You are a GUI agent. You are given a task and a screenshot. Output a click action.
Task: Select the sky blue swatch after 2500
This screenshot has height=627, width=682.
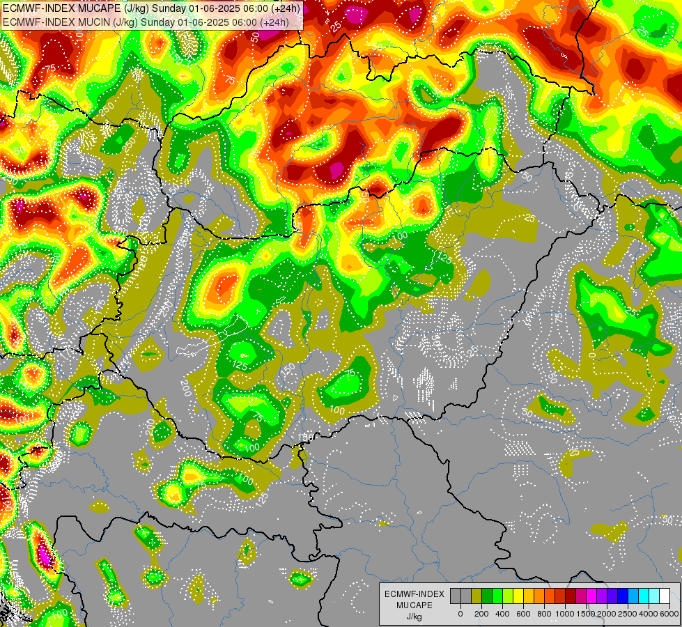coord(633,596)
